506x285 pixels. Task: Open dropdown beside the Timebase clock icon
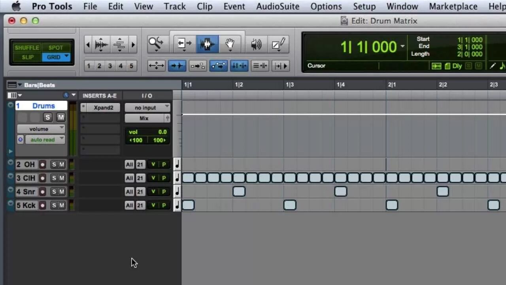tap(74, 95)
